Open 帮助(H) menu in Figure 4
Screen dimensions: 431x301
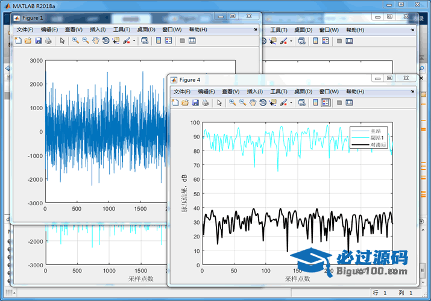[x=354, y=92]
